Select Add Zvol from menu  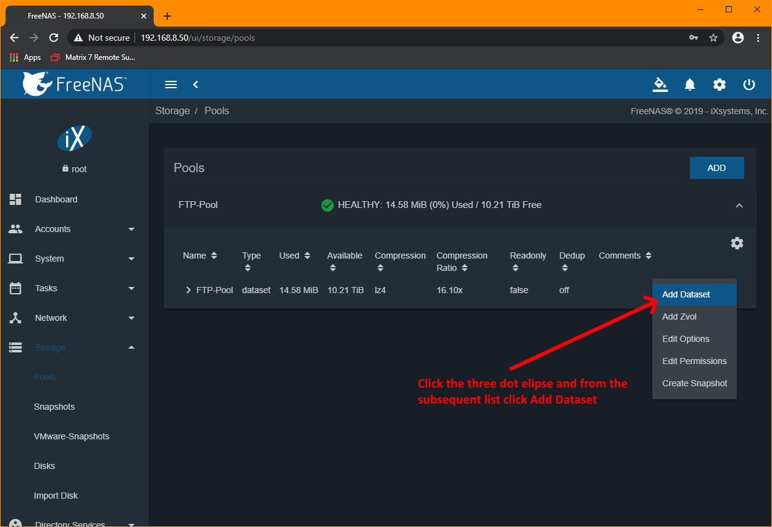point(694,317)
